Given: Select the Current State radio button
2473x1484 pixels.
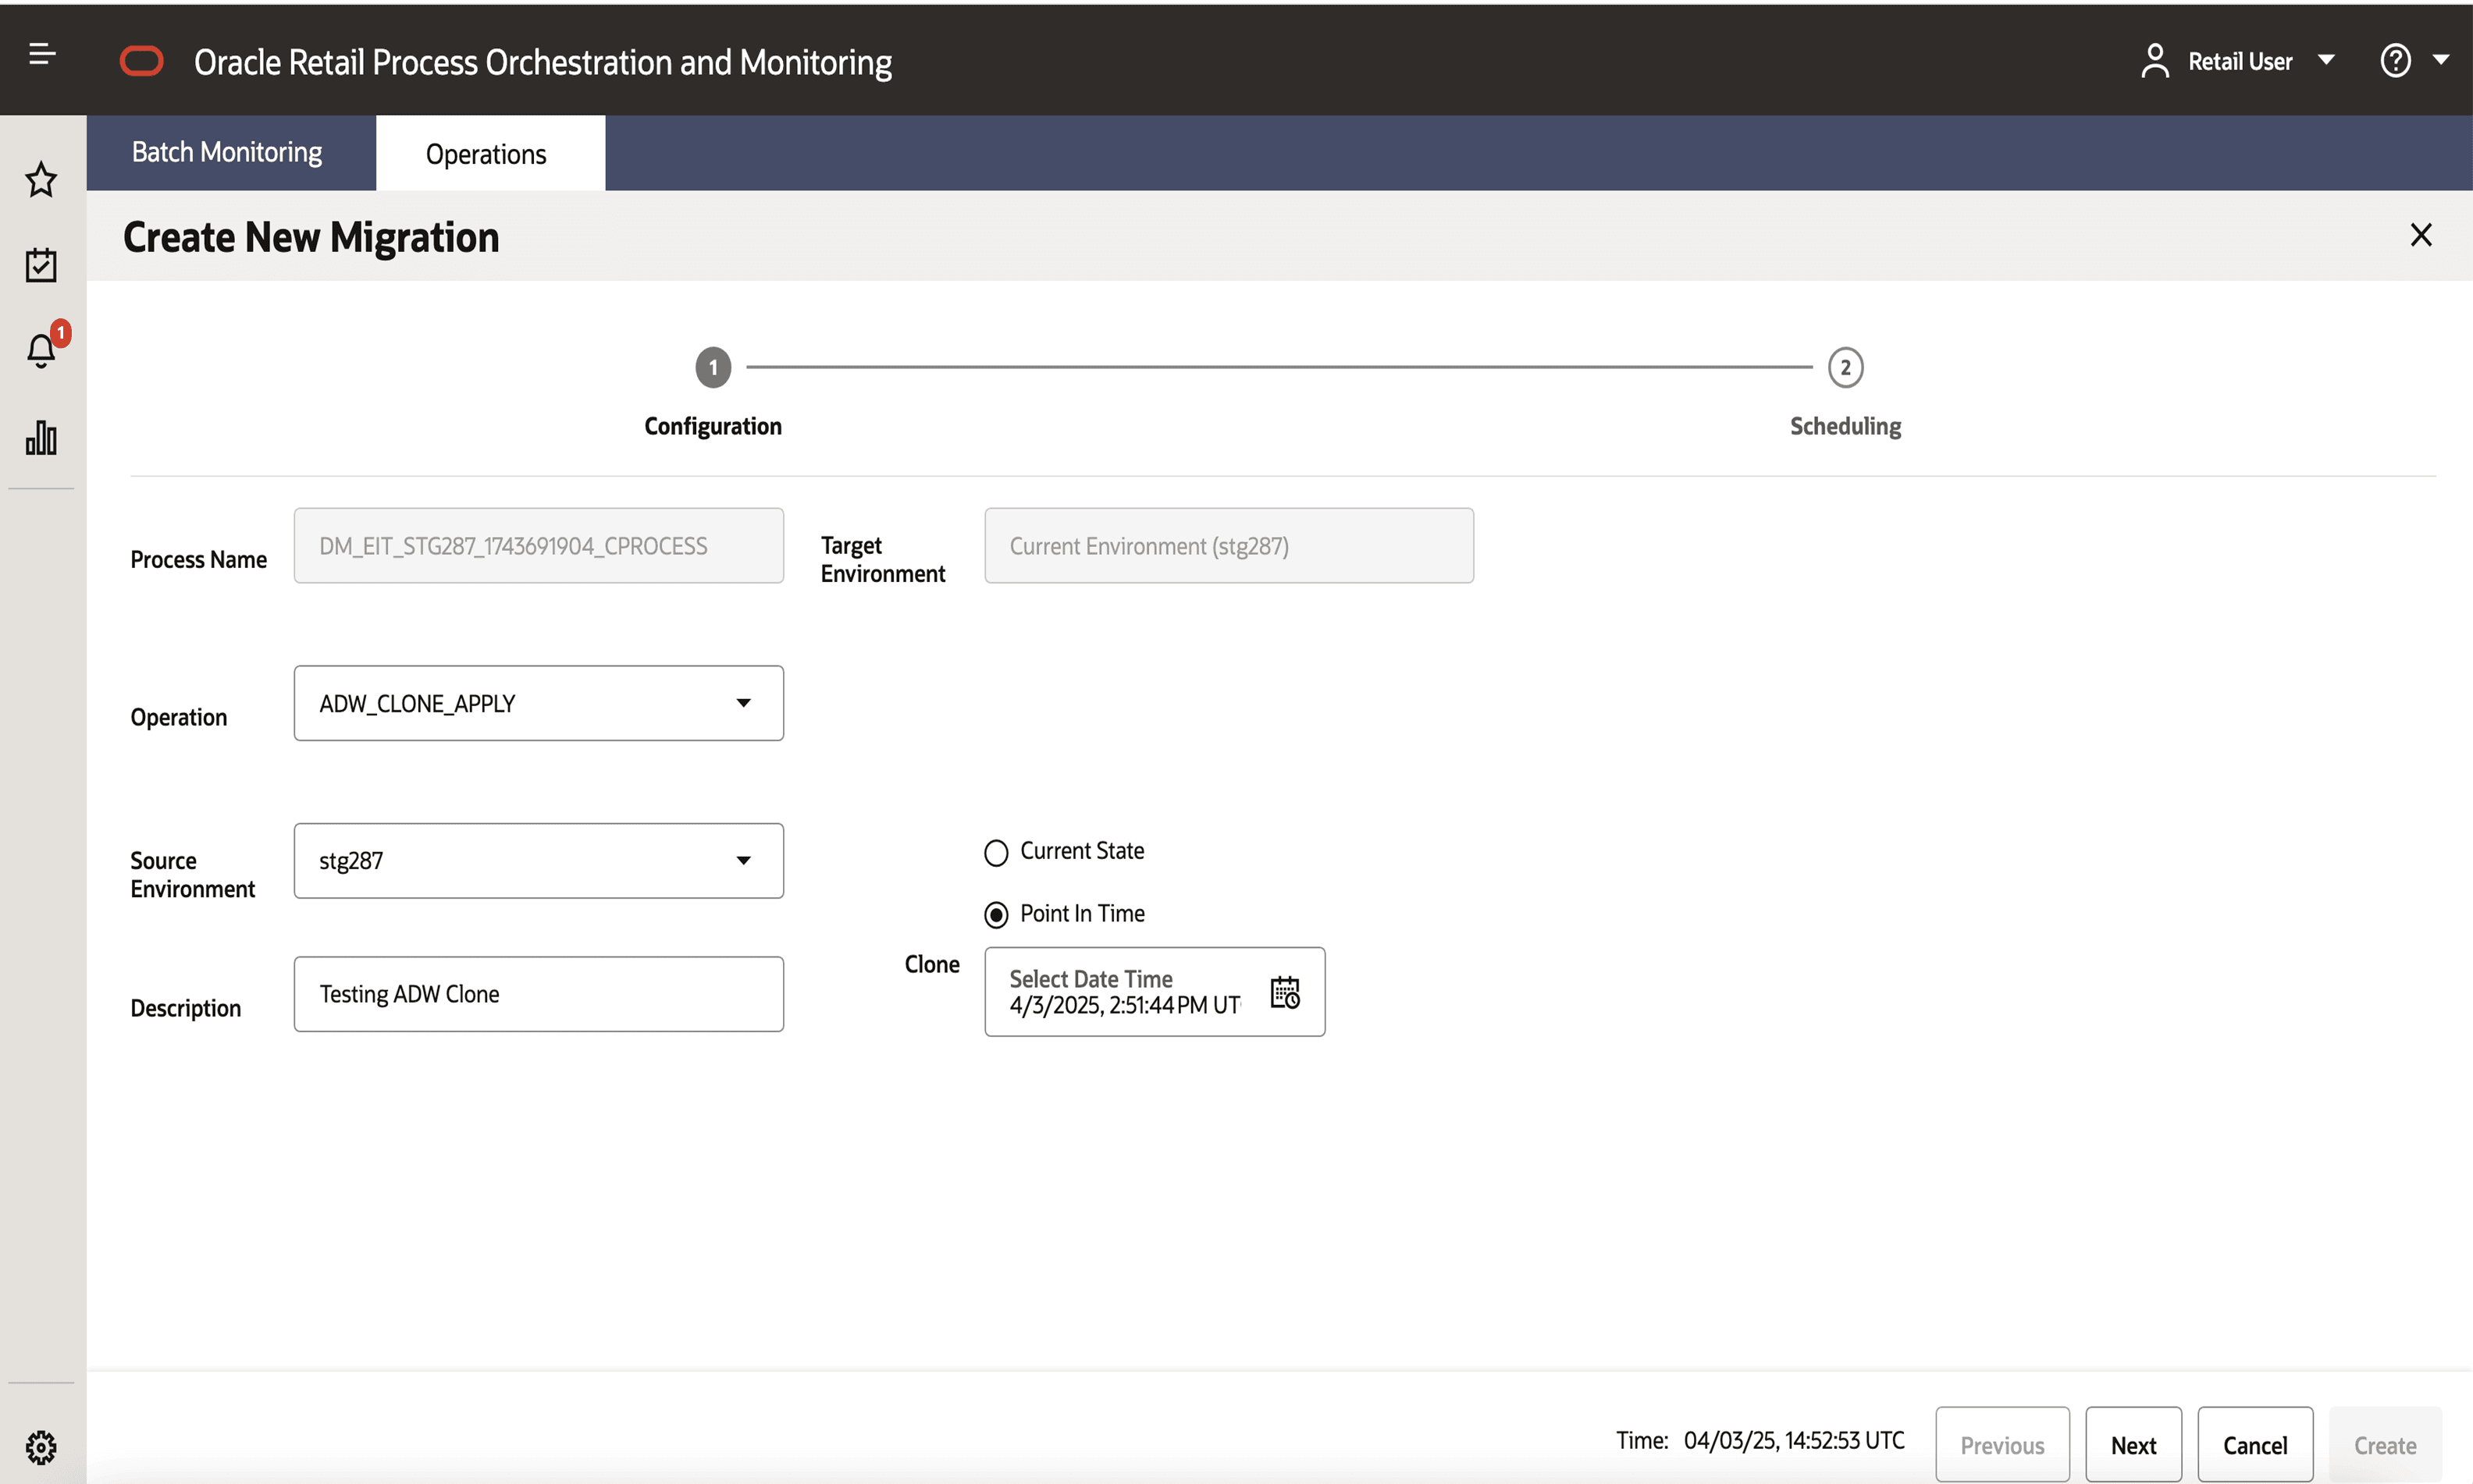Looking at the screenshot, I should [x=995, y=852].
